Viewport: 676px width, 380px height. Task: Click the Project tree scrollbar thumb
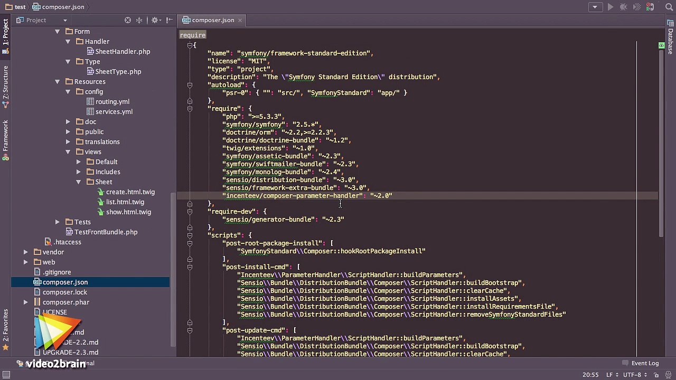pyautogui.click(x=173, y=269)
